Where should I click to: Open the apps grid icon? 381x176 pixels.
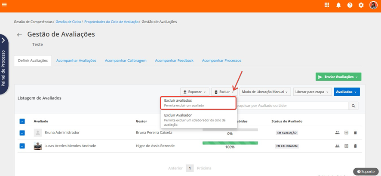click(x=327, y=5)
